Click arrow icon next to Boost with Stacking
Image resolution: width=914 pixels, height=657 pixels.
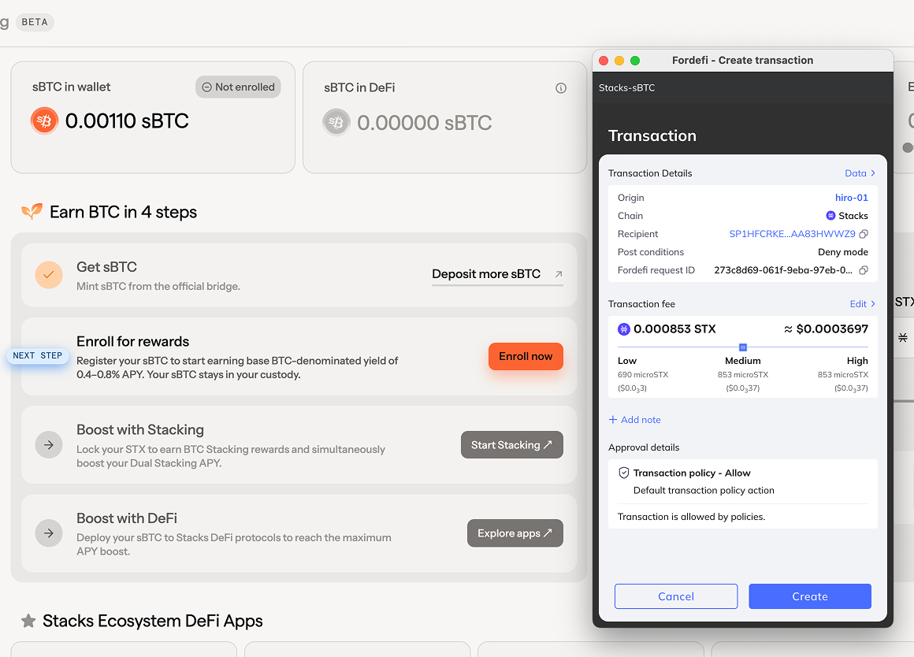point(49,445)
